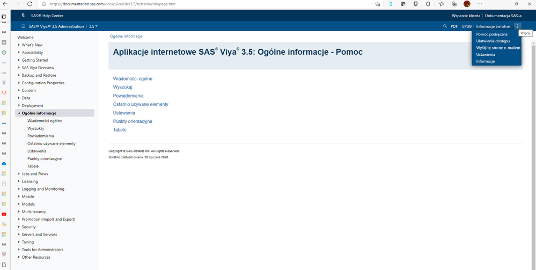Select Deployment in the contents tree

tap(33, 105)
